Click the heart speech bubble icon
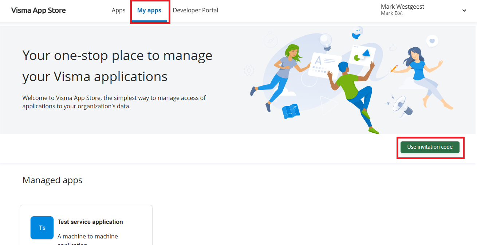 click(432, 41)
